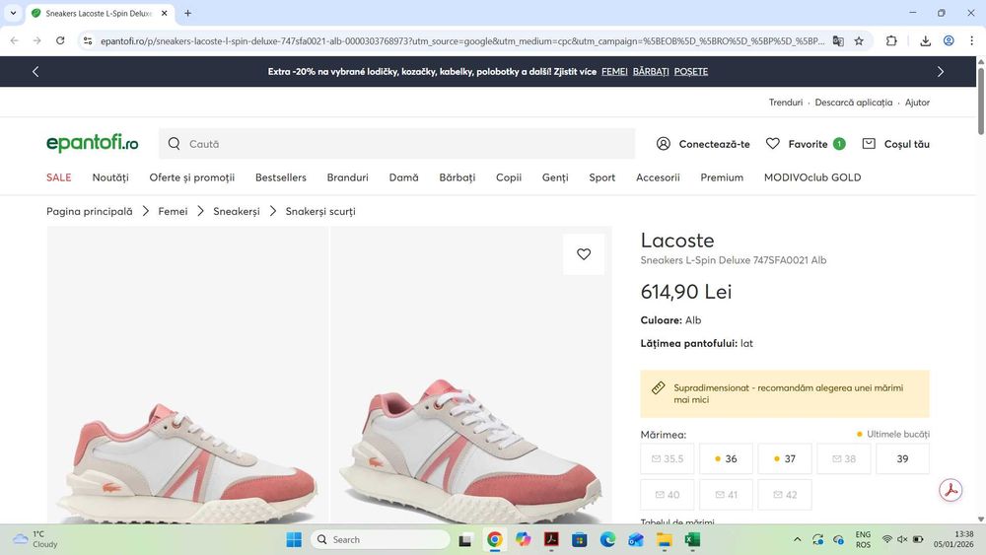Viewport: 986px width, 555px height.
Task: Open Chrome downloads icon
Action: point(926,40)
